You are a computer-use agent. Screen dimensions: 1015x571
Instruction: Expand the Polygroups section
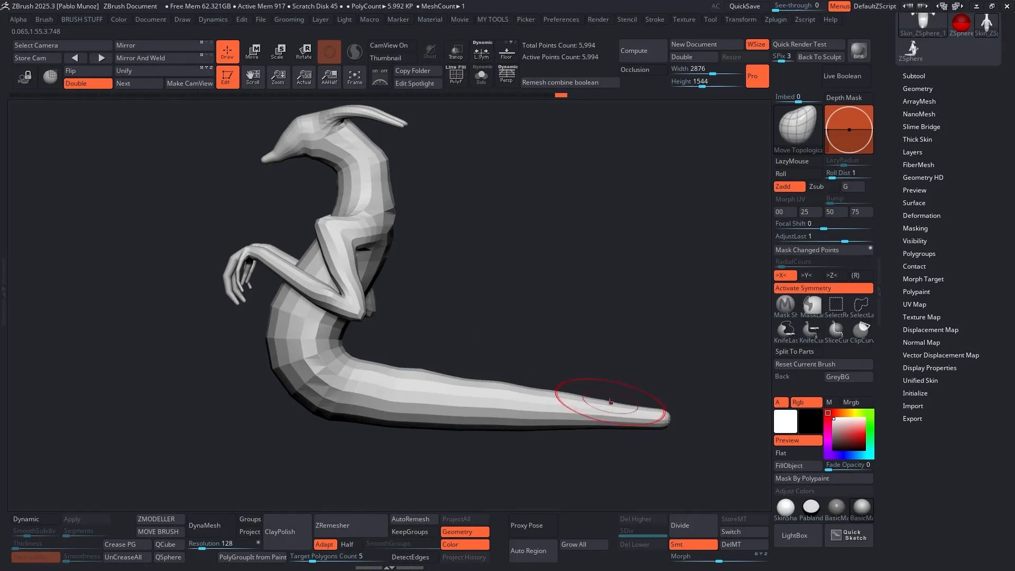coord(919,254)
